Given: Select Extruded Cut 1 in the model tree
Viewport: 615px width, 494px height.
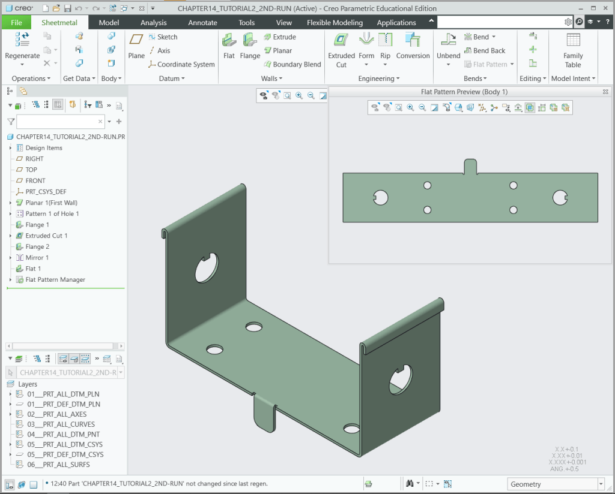Looking at the screenshot, I should point(46,236).
